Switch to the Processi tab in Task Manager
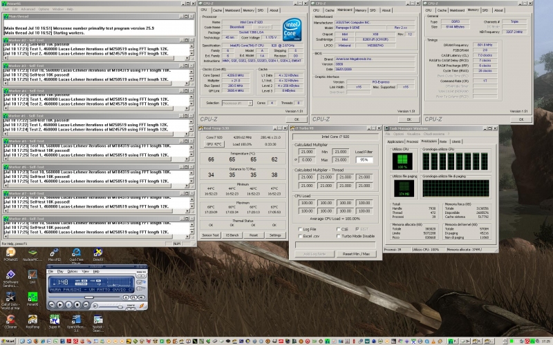The width and height of the screenshot is (553, 345). click(x=412, y=141)
